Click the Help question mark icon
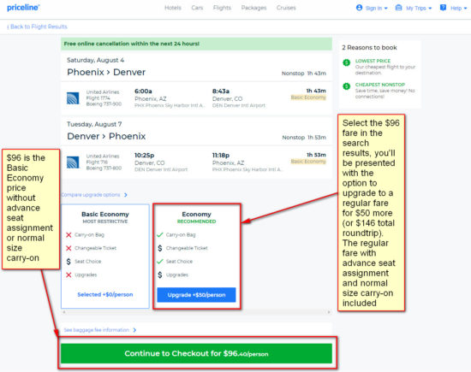Image resolution: width=471 pixels, height=372 pixels. (443, 8)
